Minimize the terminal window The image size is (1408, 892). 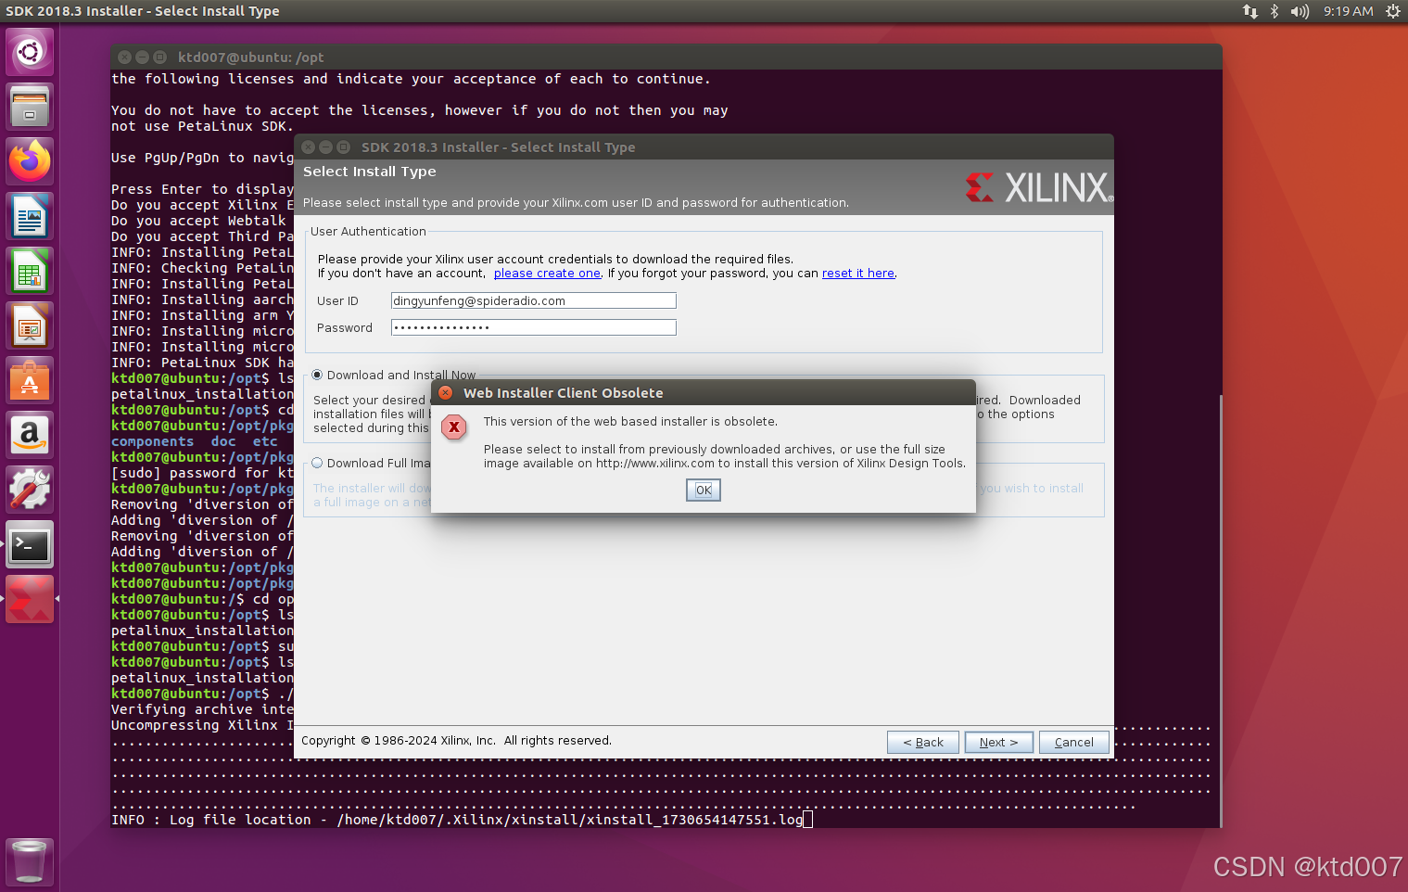click(142, 57)
